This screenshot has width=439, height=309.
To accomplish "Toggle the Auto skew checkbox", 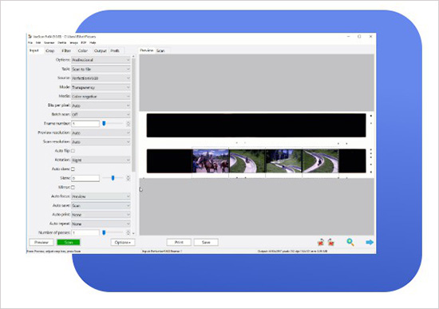I will pyautogui.click(x=73, y=169).
